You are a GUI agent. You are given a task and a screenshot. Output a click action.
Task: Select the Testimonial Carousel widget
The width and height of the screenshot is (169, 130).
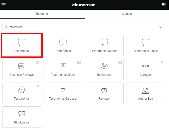tap(63, 93)
